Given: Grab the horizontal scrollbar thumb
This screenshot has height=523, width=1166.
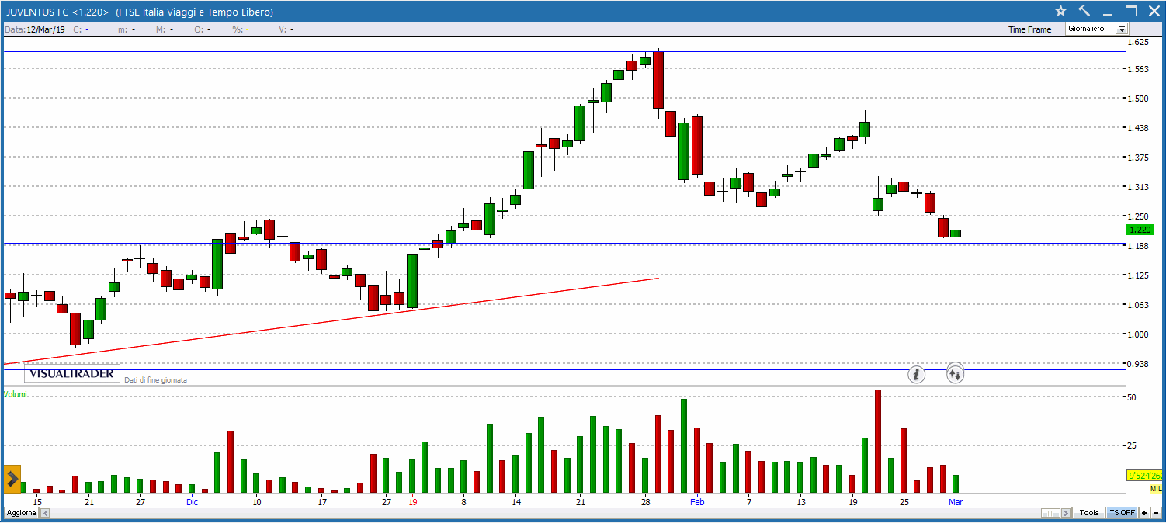Looking at the screenshot, I should [x=1050, y=513].
